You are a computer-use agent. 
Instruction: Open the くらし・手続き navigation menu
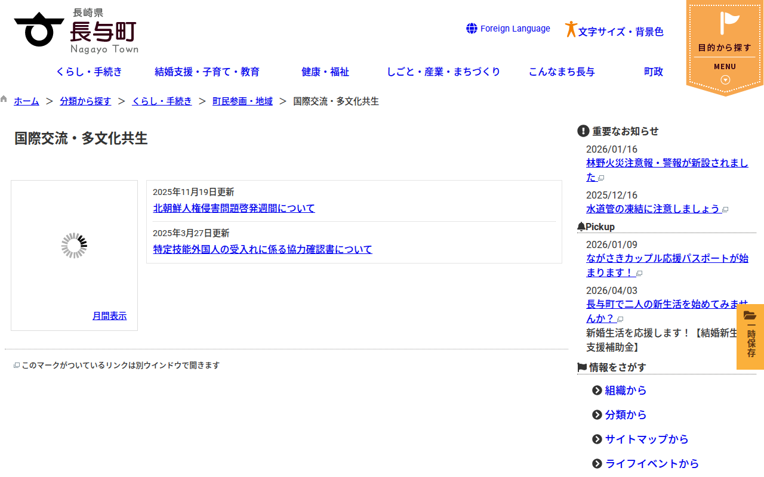coord(89,72)
